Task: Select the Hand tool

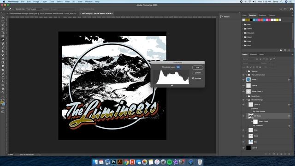Action: (3, 89)
